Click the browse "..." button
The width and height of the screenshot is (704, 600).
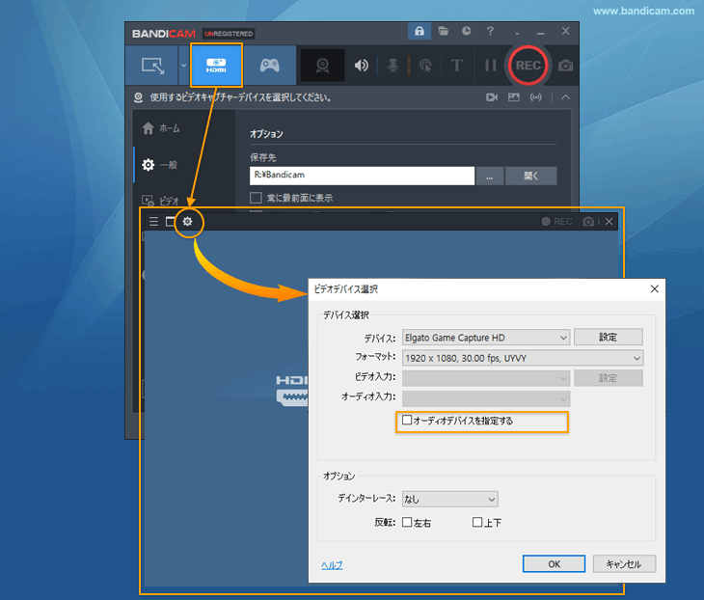pyautogui.click(x=489, y=176)
